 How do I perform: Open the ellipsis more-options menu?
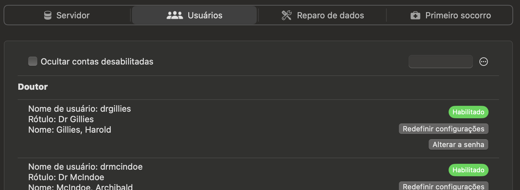[x=484, y=62]
